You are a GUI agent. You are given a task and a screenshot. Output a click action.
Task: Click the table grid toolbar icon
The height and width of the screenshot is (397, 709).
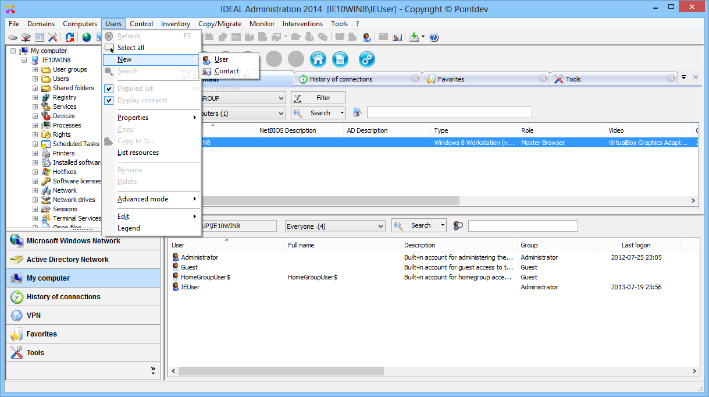click(x=40, y=37)
